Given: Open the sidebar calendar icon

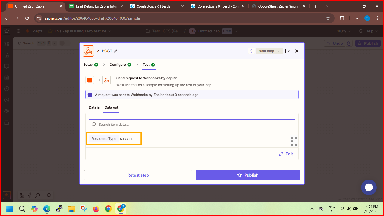Looking at the screenshot, I should pos(7,78).
